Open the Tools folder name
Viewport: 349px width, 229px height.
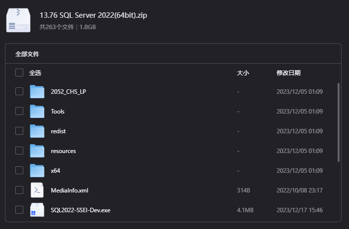[x=57, y=112]
